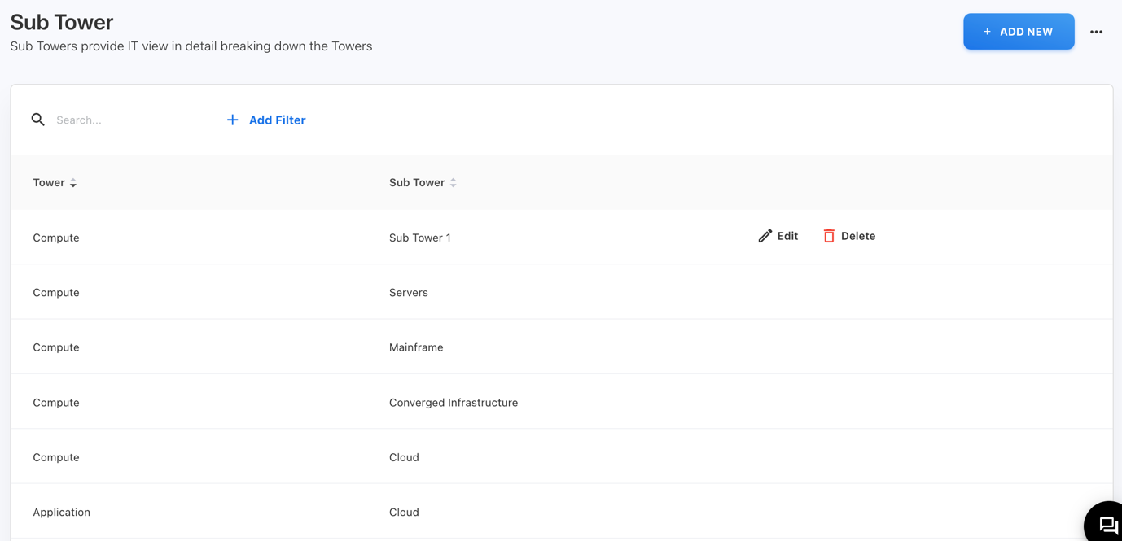Select the Application Cloud row
Screen dimensions: 1122x541
404,512
